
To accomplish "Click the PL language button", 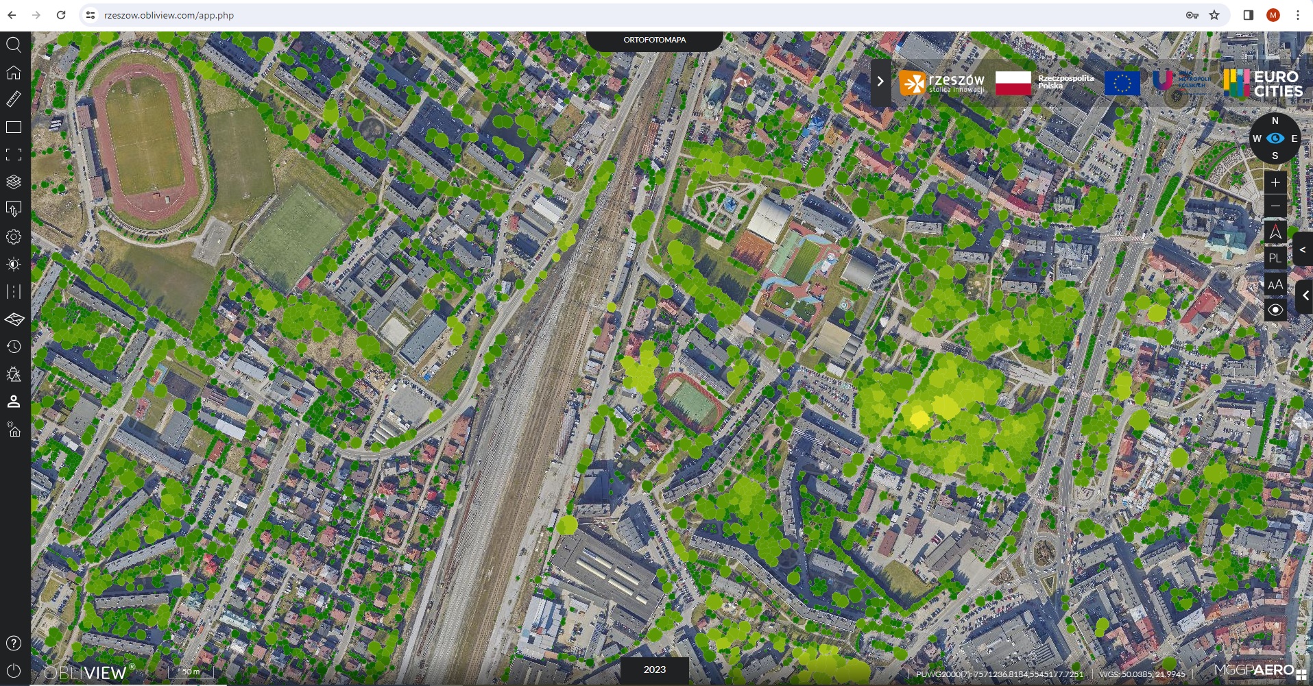I will click(x=1275, y=258).
